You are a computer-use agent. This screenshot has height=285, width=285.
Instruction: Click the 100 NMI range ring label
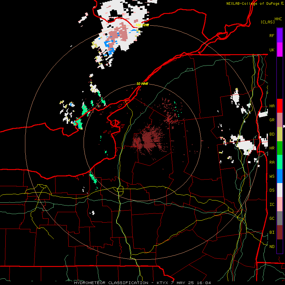coord(142,25)
